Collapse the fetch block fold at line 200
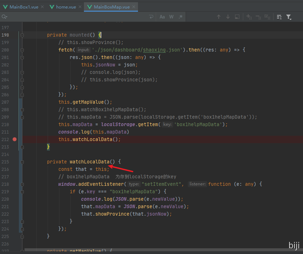This screenshot has height=254, width=303. tap(22, 50)
